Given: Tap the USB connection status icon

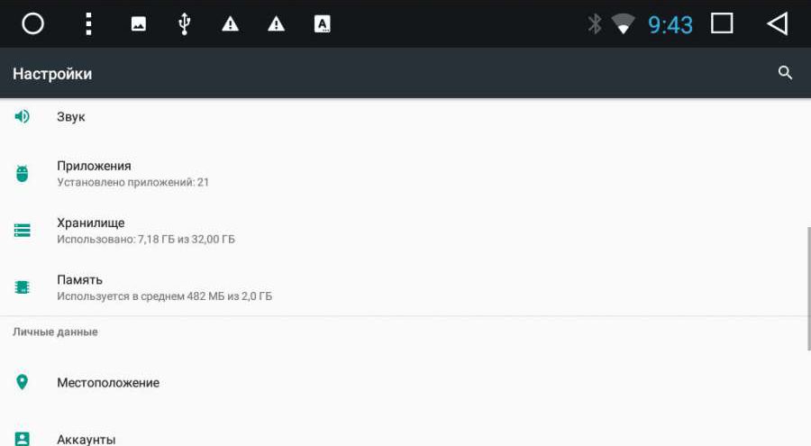Looking at the screenshot, I should tap(184, 23).
